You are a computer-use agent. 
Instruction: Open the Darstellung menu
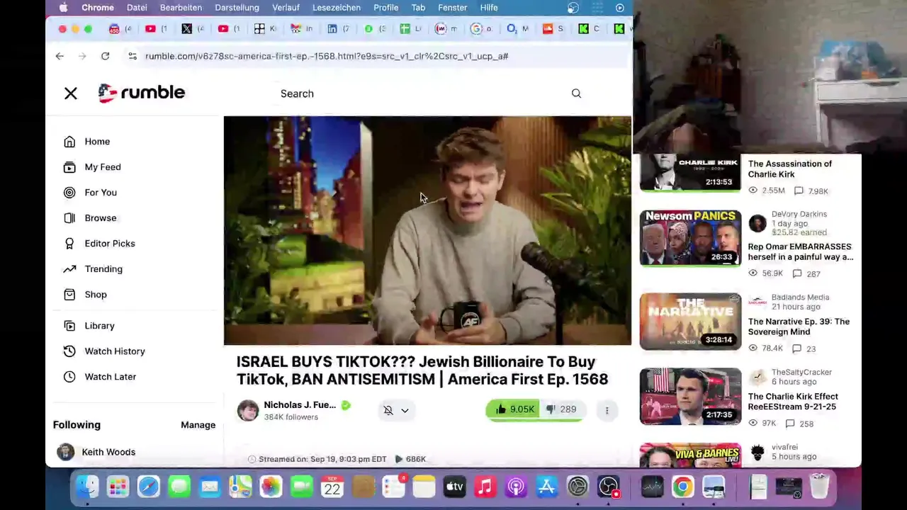pyautogui.click(x=237, y=7)
